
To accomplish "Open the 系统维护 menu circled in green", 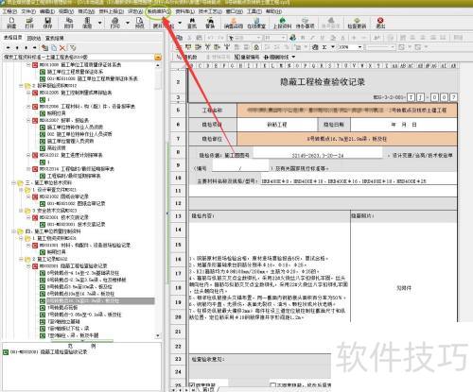I will (x=159, y=11).
